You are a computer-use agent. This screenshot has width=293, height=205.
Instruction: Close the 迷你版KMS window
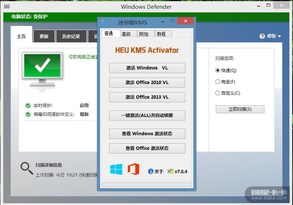pos(185,21)
